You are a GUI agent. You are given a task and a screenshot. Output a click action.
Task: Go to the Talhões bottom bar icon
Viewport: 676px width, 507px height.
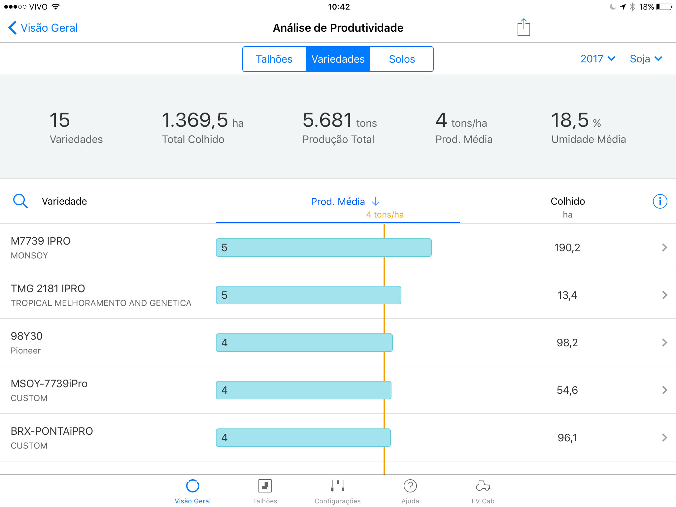point(265,486)
